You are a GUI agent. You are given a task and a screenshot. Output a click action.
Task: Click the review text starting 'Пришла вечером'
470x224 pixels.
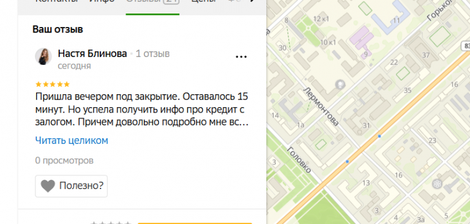142,110
